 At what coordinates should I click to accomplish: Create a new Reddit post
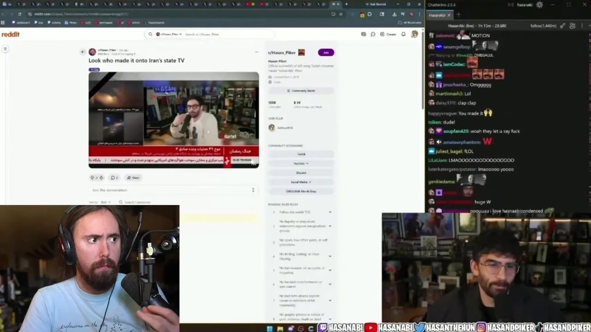coord(388,34)
